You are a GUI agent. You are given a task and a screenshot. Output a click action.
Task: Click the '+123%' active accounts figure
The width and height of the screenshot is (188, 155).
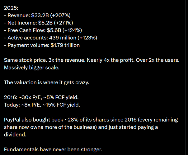(87, 38)
